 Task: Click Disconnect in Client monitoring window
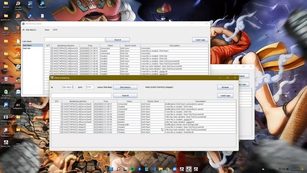pyautogui.click(x=125, y=87)
